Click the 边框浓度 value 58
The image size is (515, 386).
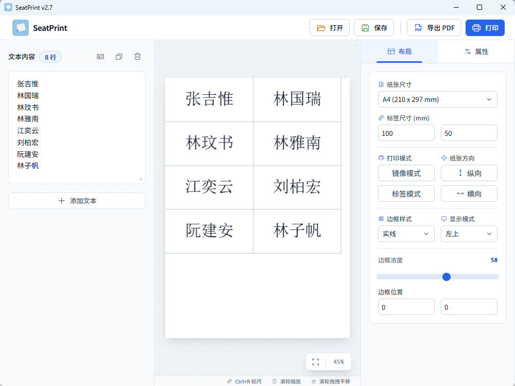pyautogui.click(x=494, y=260)
